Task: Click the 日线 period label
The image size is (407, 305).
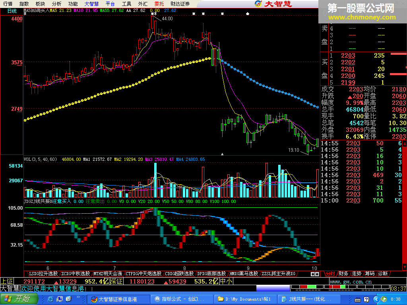Action: point(12,11)
